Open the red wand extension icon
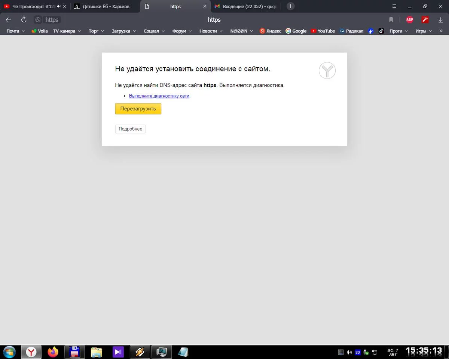 coord(425,20)
